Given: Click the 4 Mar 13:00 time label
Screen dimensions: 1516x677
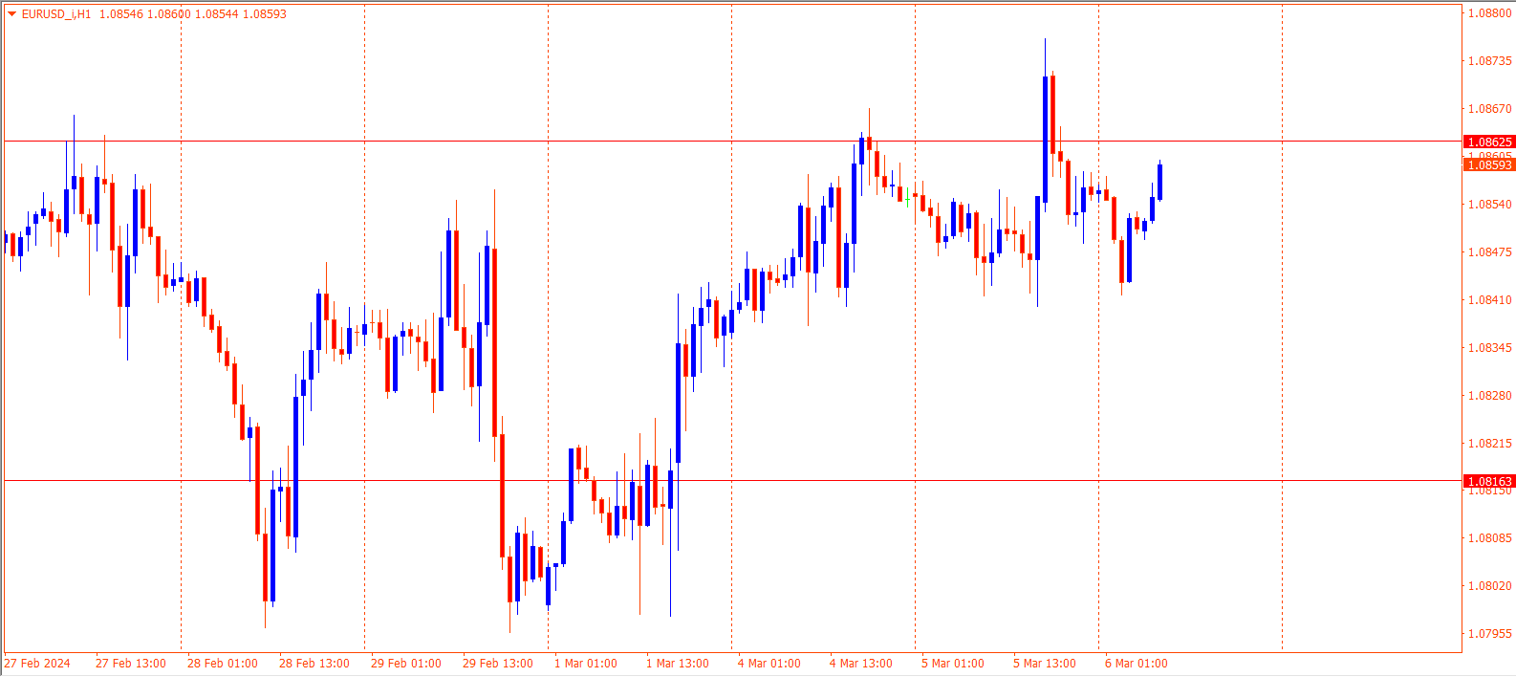Looking at the screenshot, I should (x=861, y=664).
